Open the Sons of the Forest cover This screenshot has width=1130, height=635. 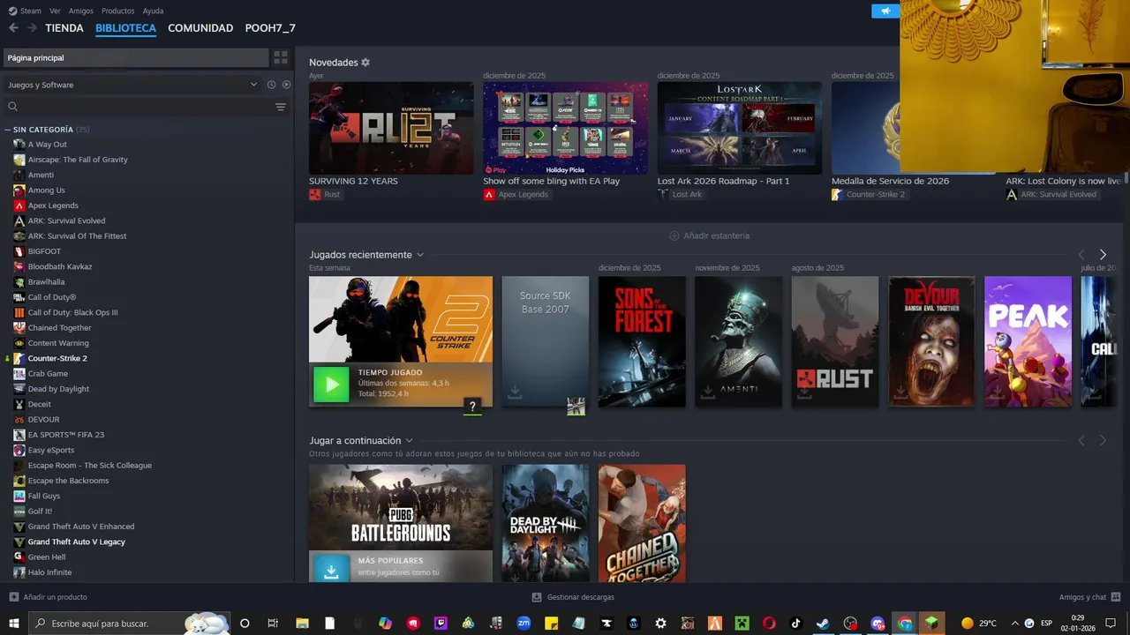(642, 341)
